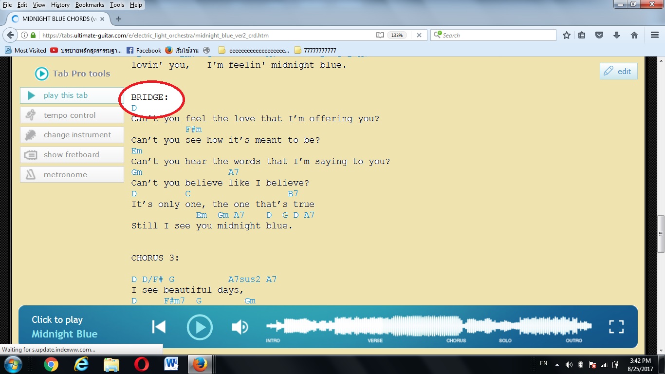665x374 pixels.
Task: Show site information via the (i) icon
Action: click(x=24, y=35)
